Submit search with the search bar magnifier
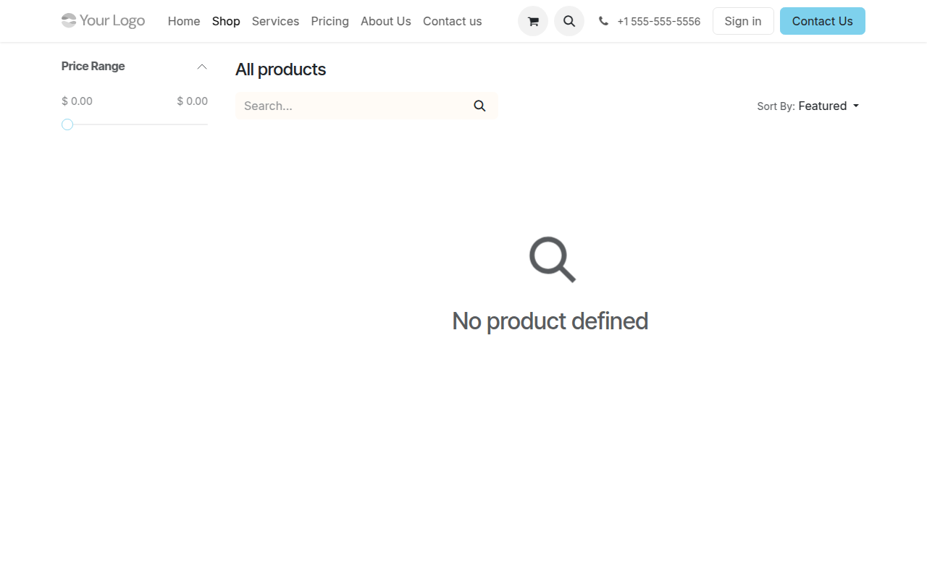The width and height of the screenshot is (927, 579). point(479,106)
